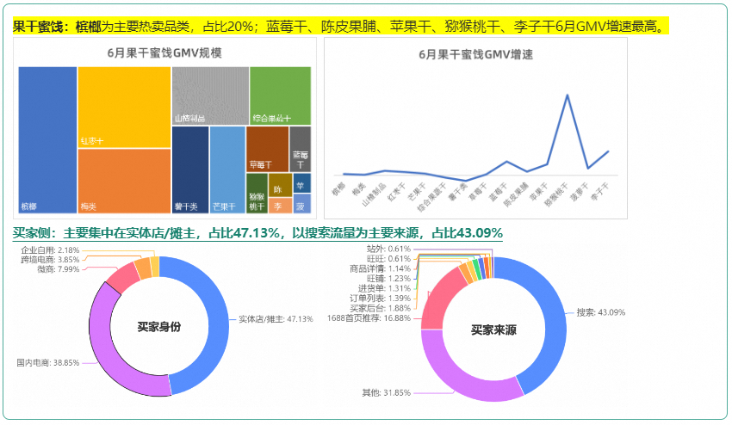Click the 6月果干蜜饯GMV规模 chart title
The height and width of the screenshot is (425, 732).
[x=164, y=53]
